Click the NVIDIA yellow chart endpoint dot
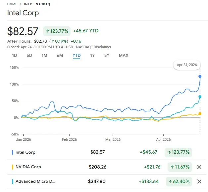 pyautogui.click(x=200, y=114)
